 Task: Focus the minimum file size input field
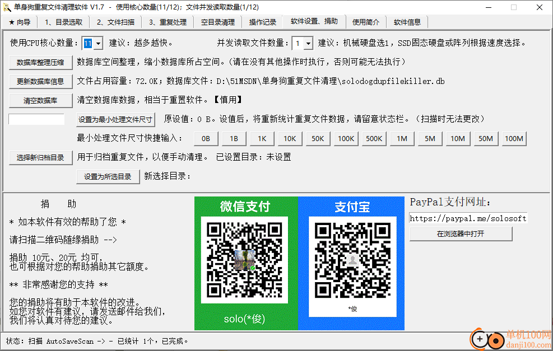tap(36, 119)
